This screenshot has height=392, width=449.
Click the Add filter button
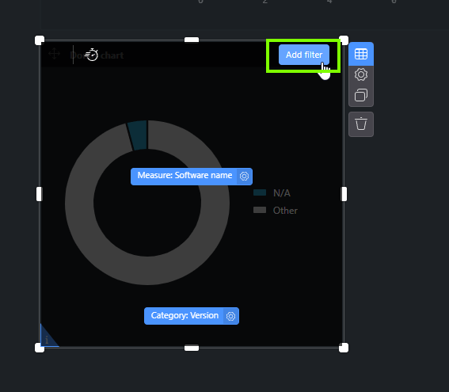click(304, 55)
